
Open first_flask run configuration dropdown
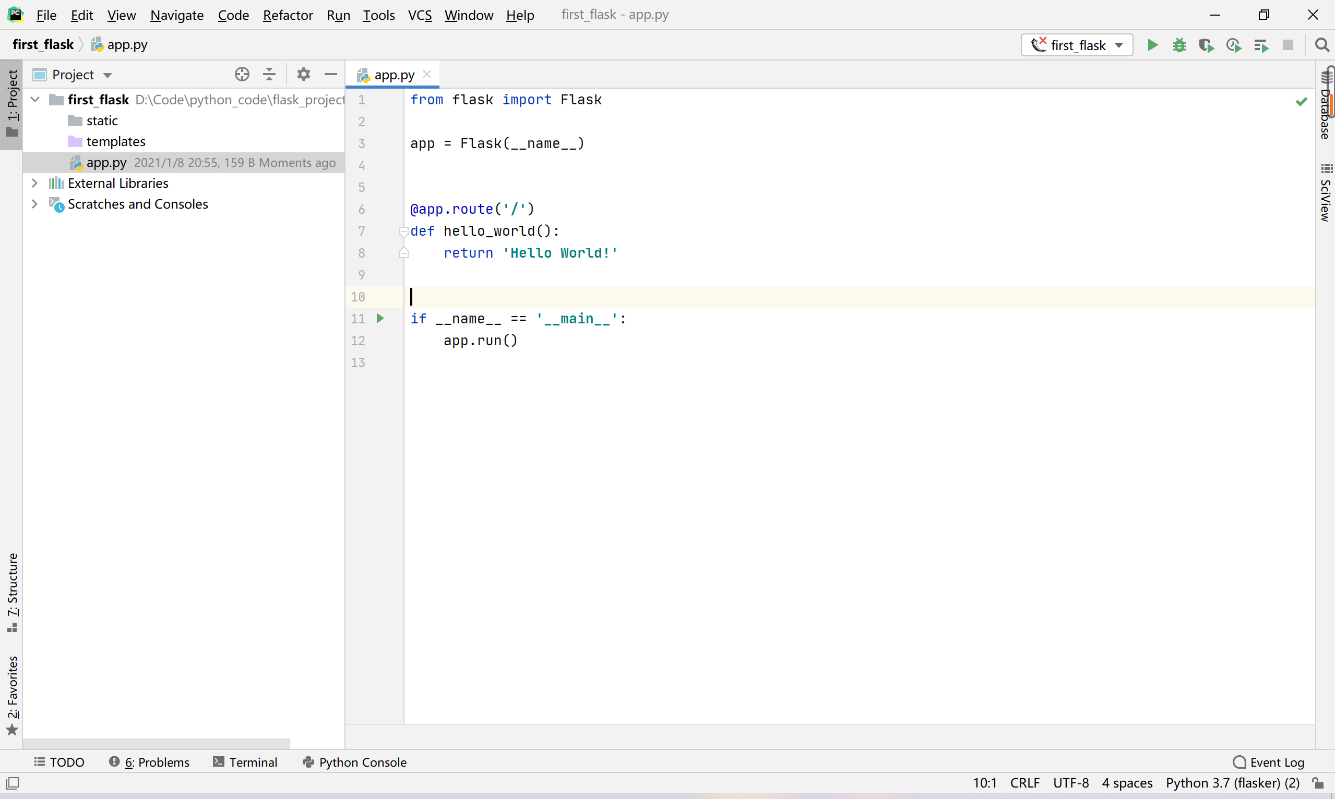pos(1077,45)
